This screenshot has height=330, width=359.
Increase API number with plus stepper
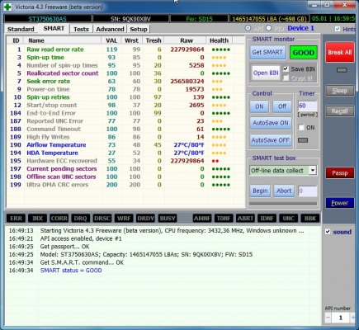(x=352, y=318)
